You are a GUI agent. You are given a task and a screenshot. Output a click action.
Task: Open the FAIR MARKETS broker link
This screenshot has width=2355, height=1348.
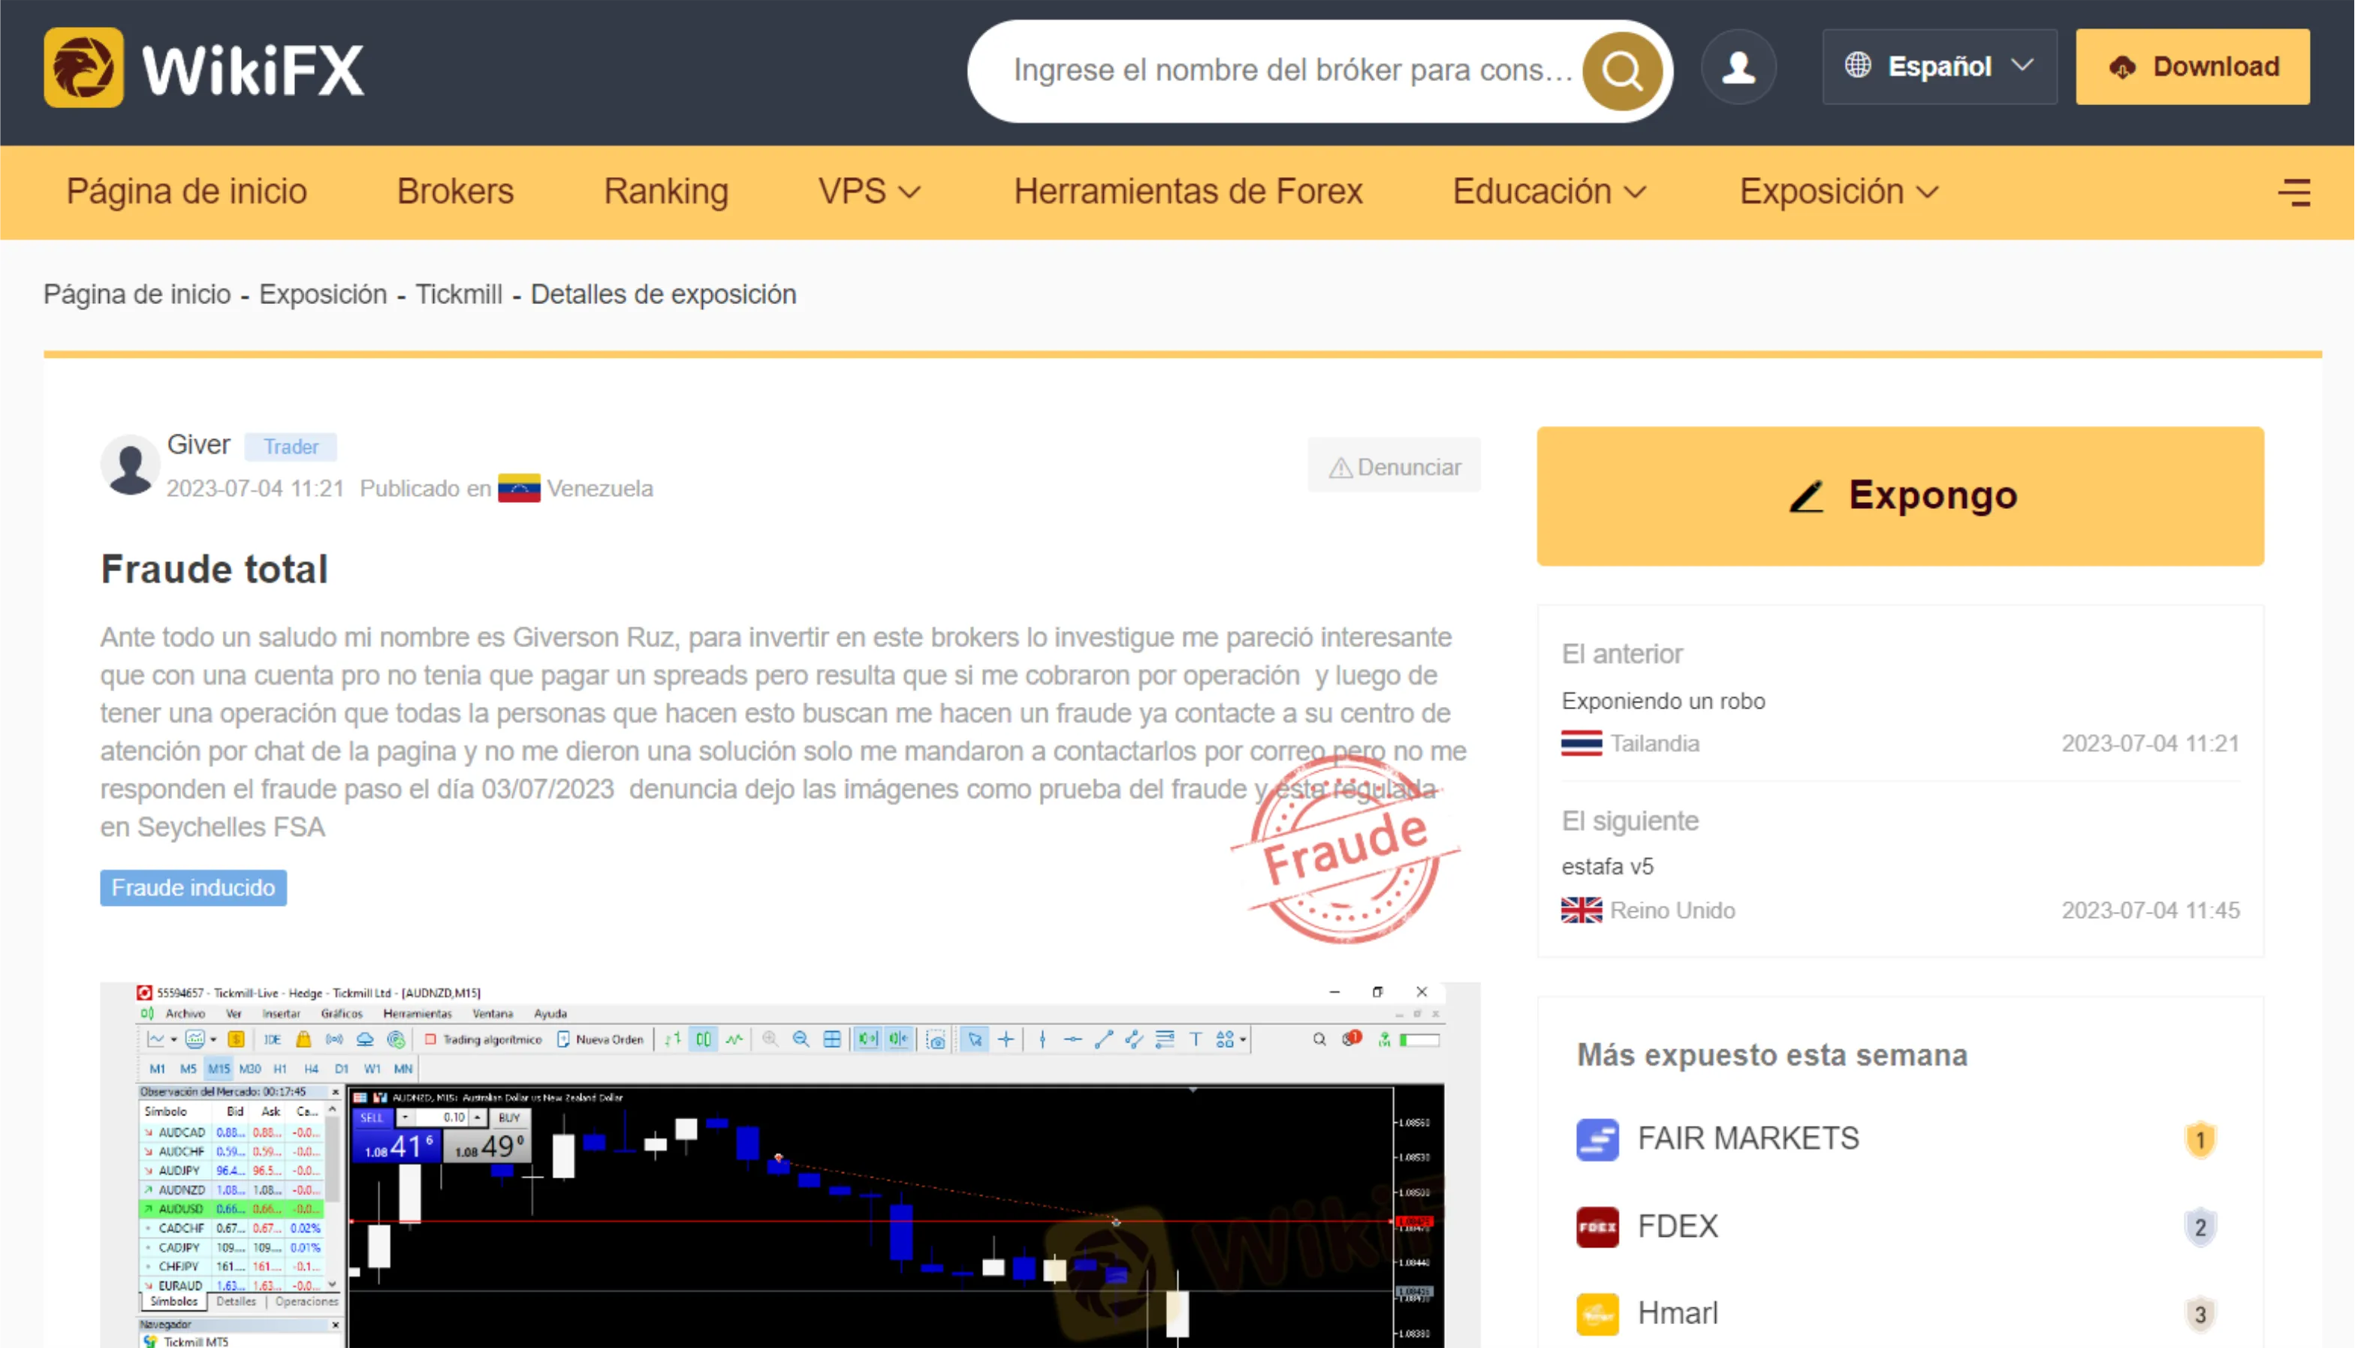tap(1748, 1139)
